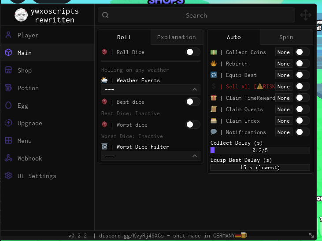
Task: Toggle the Rebirth auto switch
Action: tap(303, 63)
